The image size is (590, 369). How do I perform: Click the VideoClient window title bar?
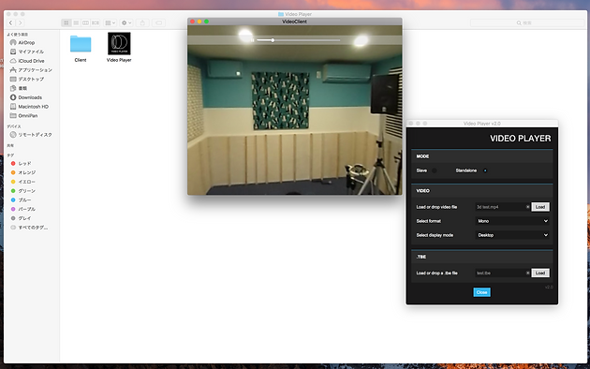click(295, 22)
